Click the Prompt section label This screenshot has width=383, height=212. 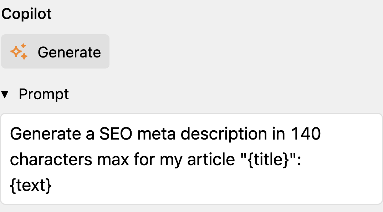click(x=44, y=94)
